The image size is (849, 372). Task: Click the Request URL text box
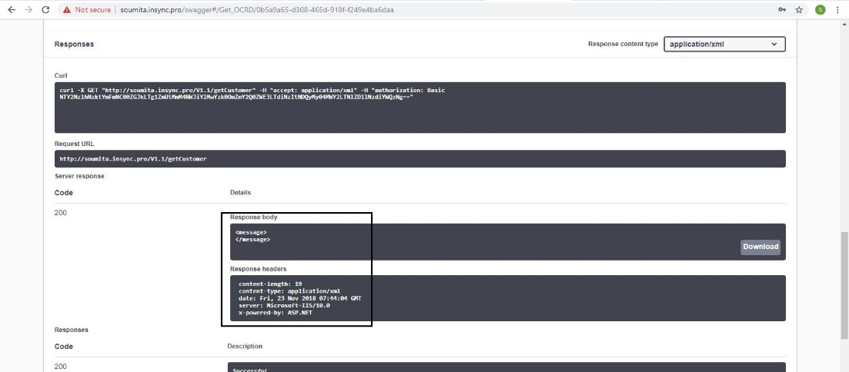coord(420,159)
